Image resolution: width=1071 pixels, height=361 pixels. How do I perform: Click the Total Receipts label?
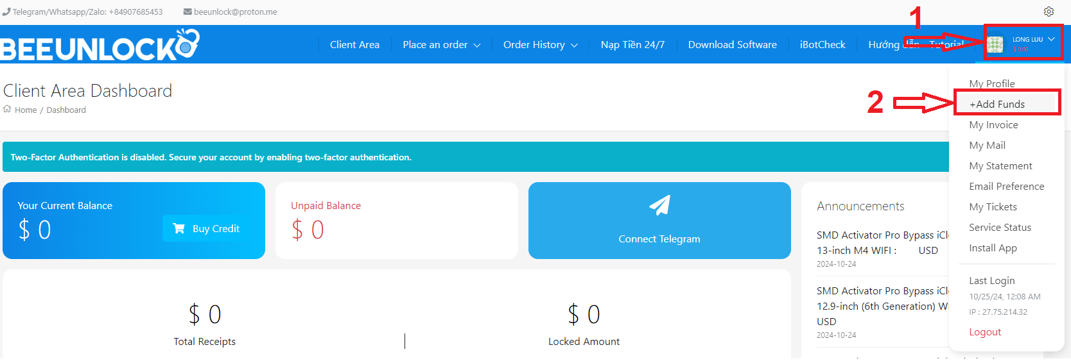pos(204,341)
